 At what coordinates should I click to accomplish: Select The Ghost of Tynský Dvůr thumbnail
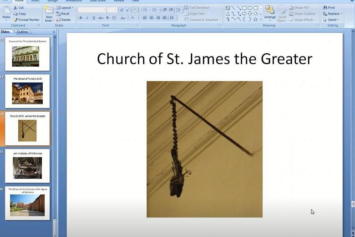[x=27, y=91]
